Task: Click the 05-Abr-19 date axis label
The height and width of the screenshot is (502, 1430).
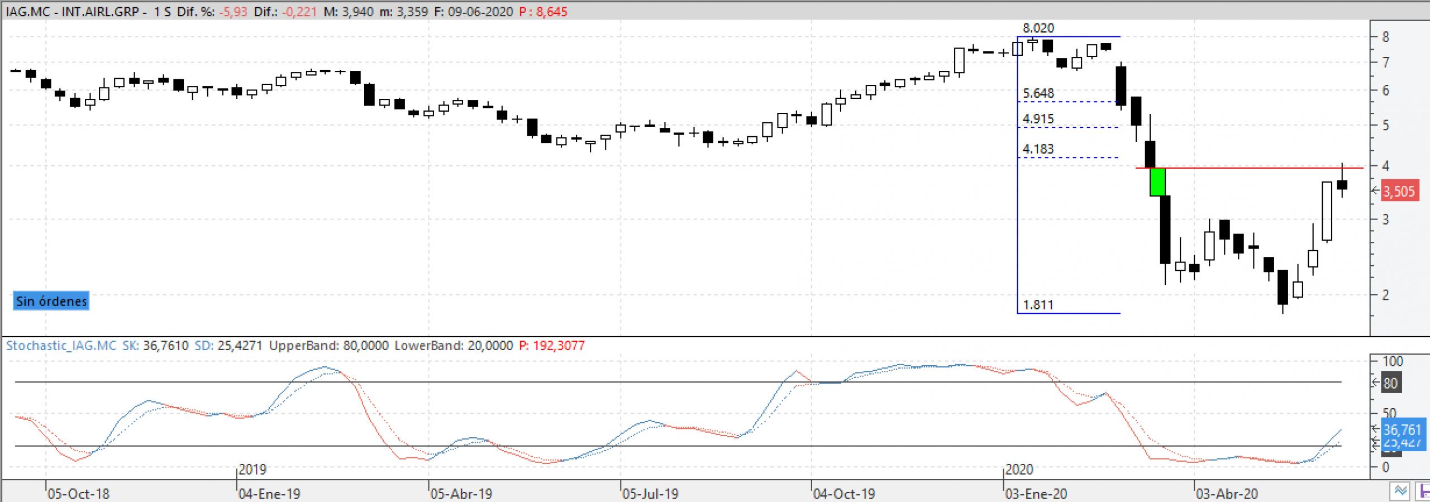Action: point(461,494)
